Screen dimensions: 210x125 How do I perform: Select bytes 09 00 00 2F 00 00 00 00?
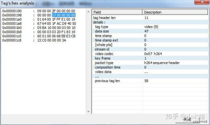(x=56, y=11)
